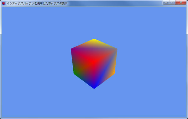Image resolution: width=188 pixels, height=119 pixels.
Task: Click the bottom border of the window
Action: pyautogui.click(x=94, y=118)
